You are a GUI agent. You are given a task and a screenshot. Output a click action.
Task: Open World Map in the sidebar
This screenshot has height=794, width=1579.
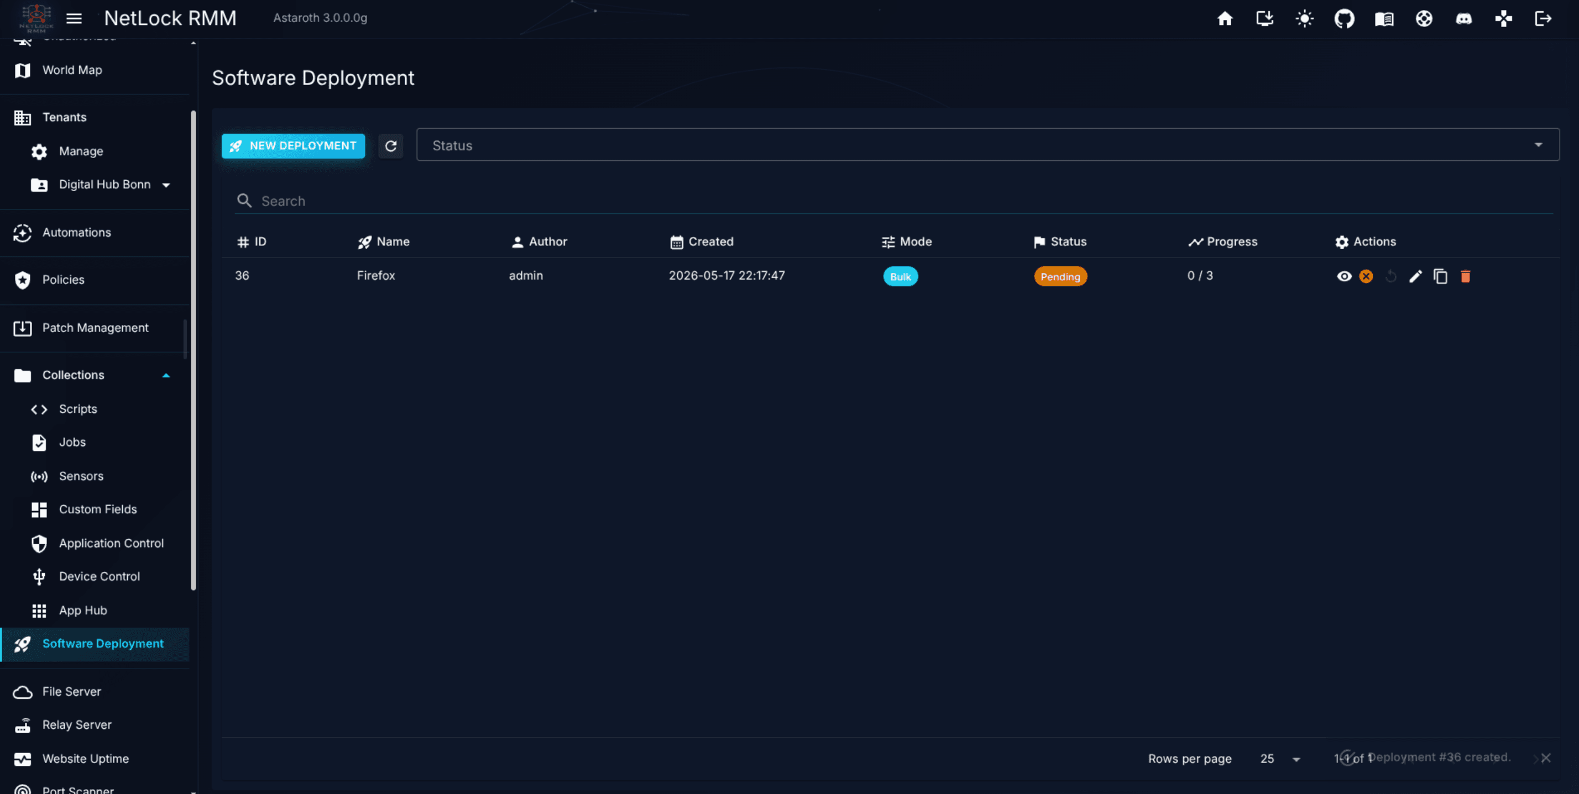click(x=95, y=70)
